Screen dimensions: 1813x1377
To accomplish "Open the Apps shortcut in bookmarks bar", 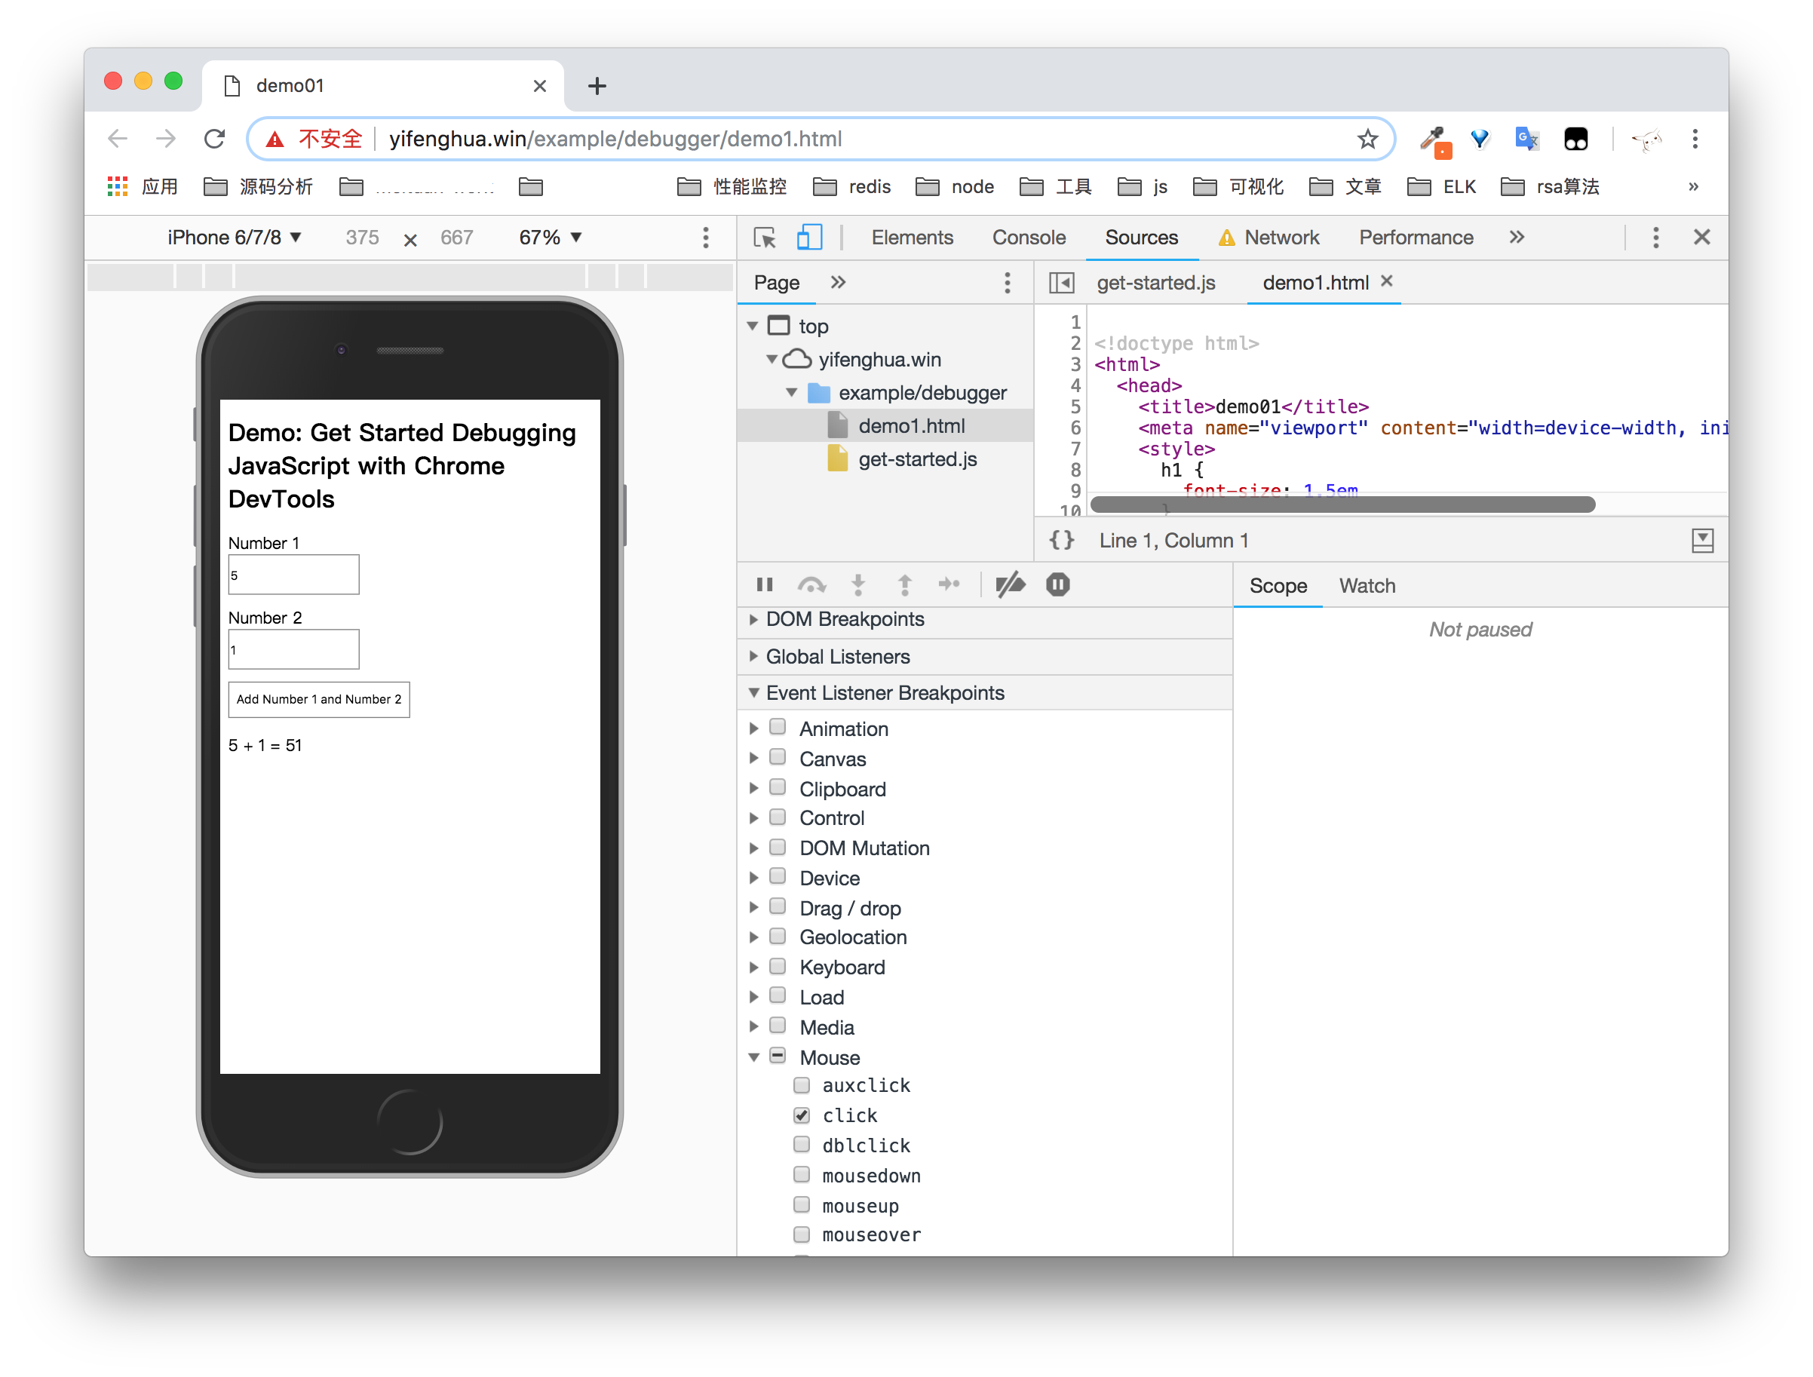I will [x=143, y=187].
